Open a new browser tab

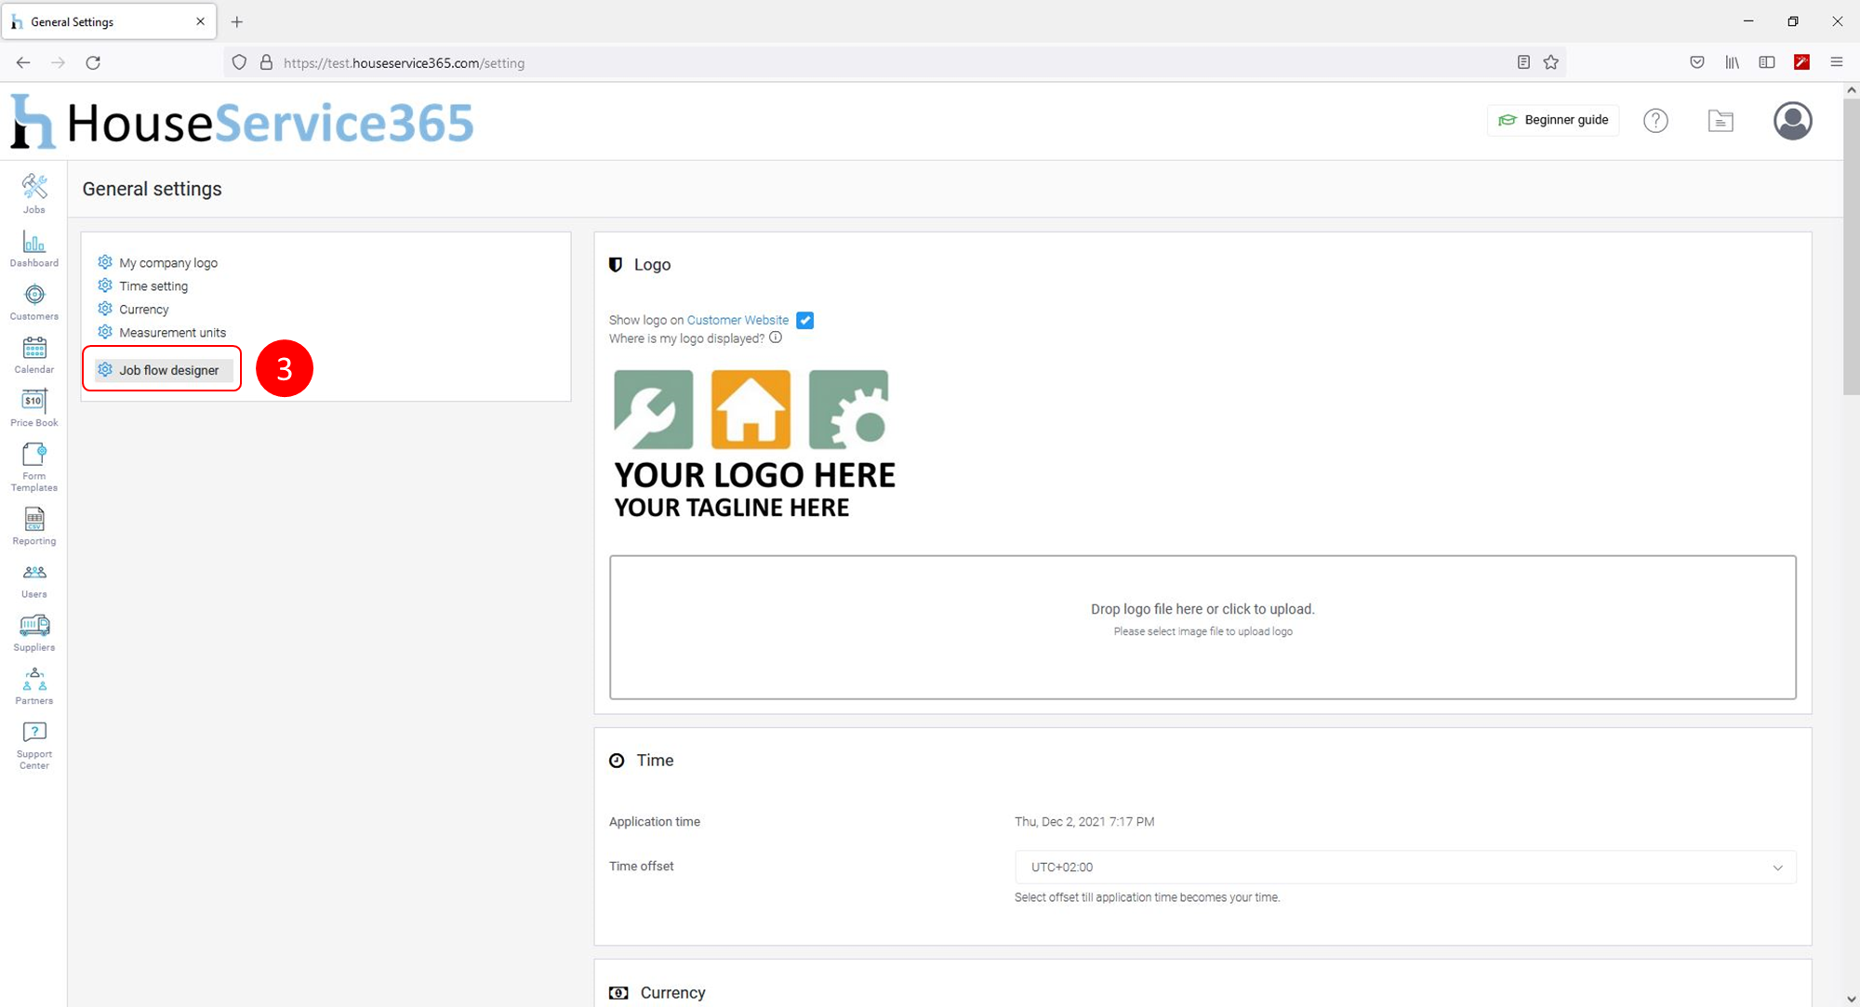pos(237,21)
